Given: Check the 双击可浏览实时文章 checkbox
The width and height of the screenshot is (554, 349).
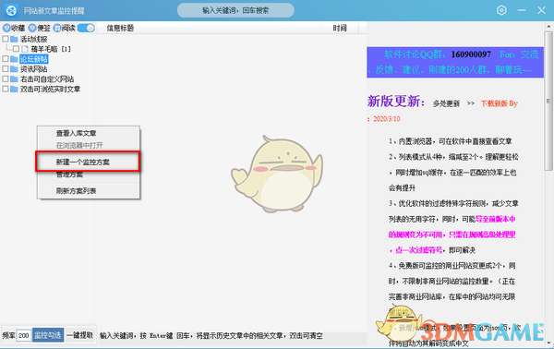Looking at the screenshot, I should pyautogui.click(x=6, y=89).
